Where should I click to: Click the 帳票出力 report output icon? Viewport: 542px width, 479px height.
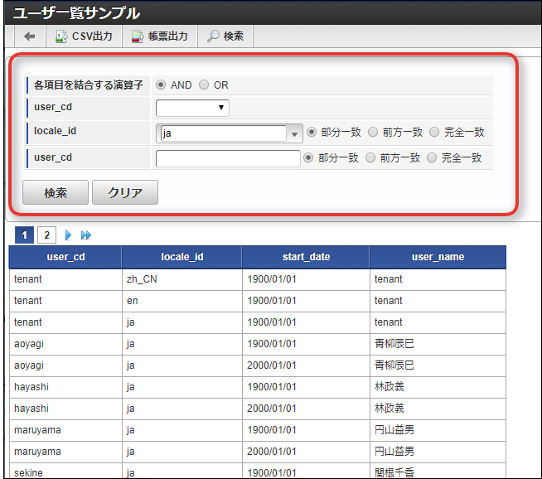[138, 36]
